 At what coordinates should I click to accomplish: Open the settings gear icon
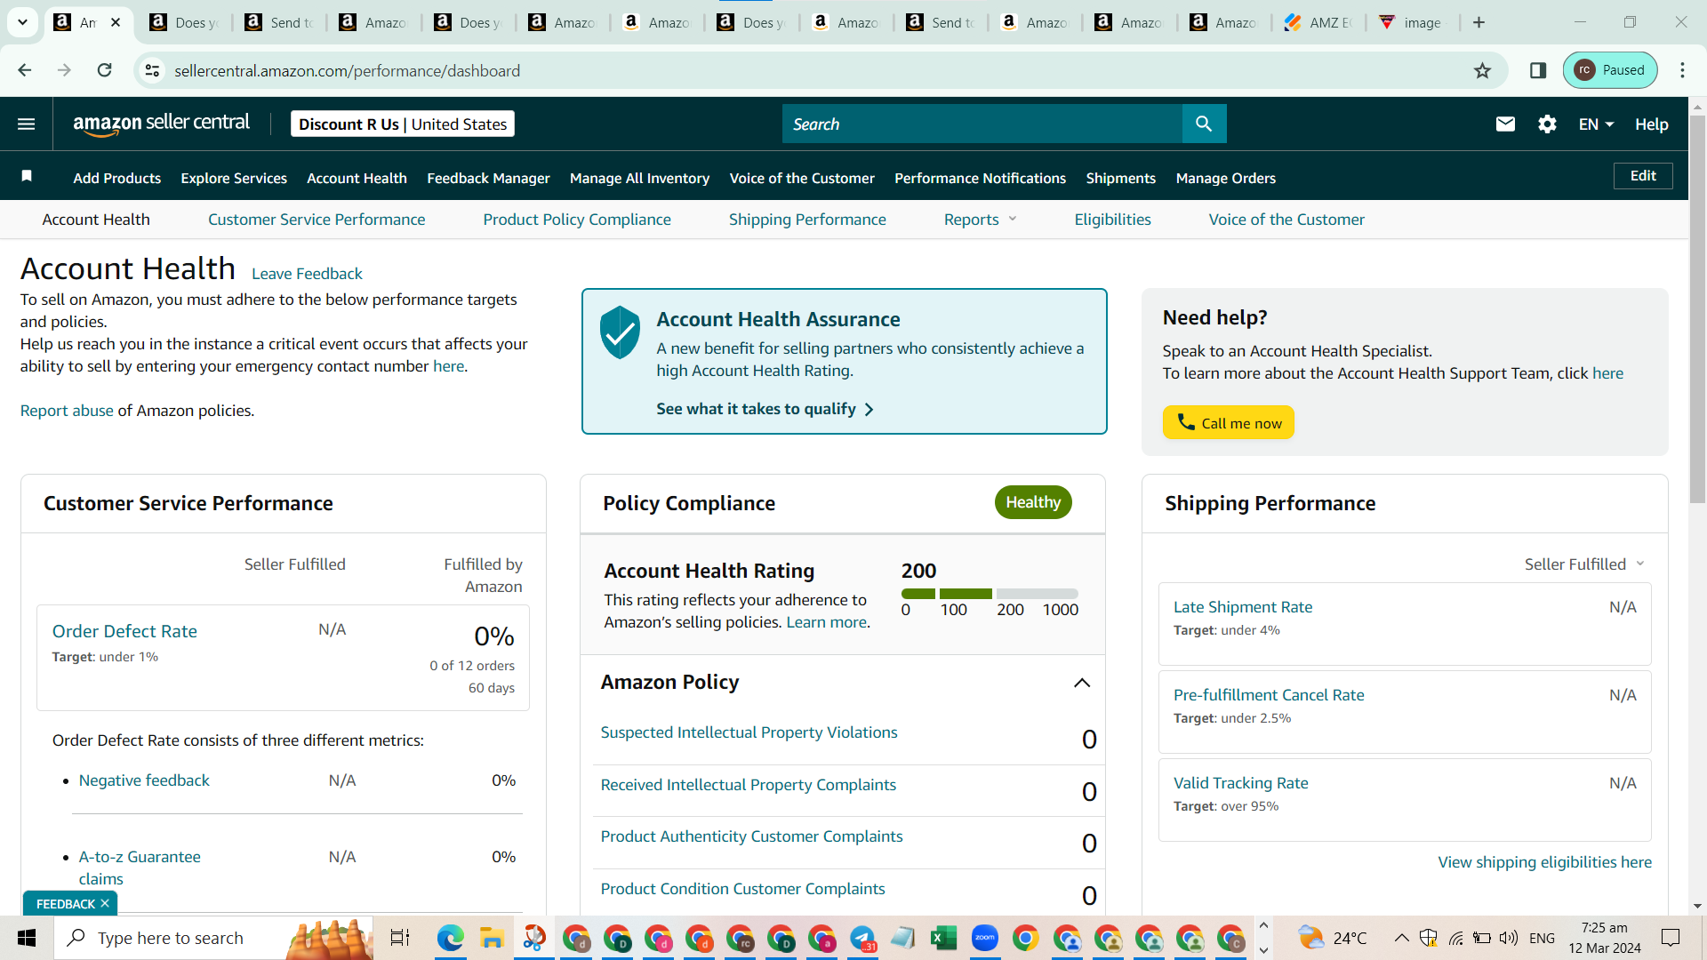pos(1547,124)
